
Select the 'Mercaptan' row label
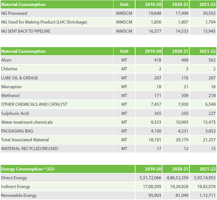click(12, 87)
